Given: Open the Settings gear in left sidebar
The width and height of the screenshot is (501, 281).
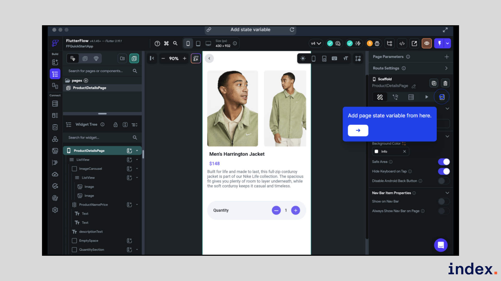Looking at the screenshot, I should 55,210.
